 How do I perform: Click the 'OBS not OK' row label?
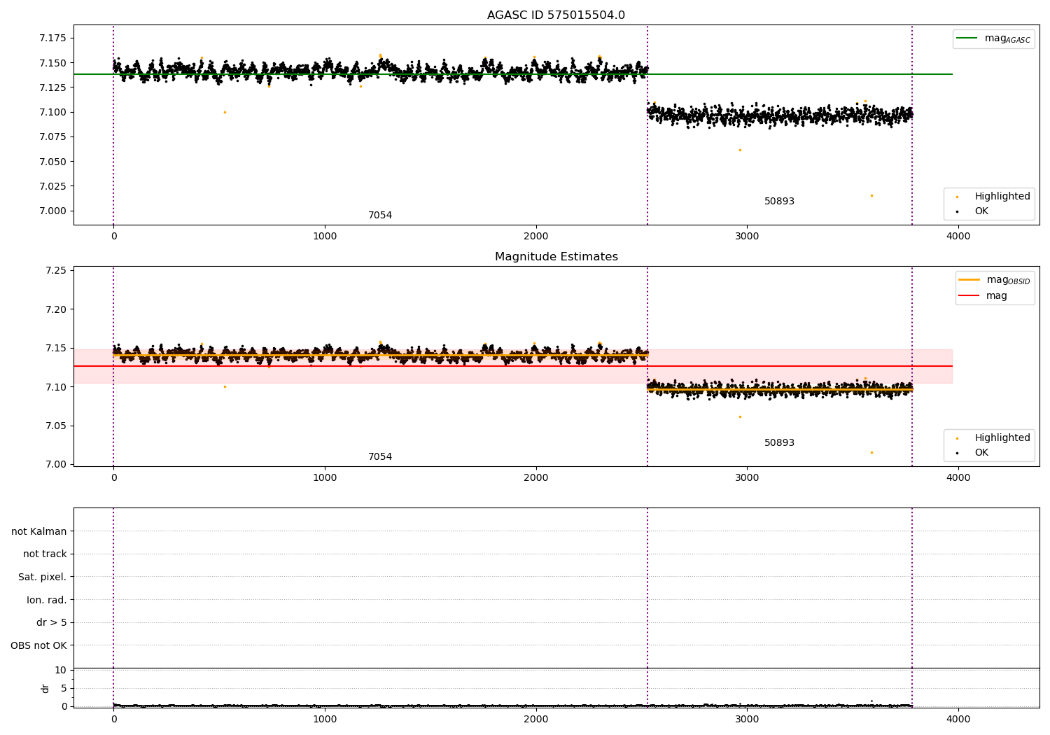(38, 645)
